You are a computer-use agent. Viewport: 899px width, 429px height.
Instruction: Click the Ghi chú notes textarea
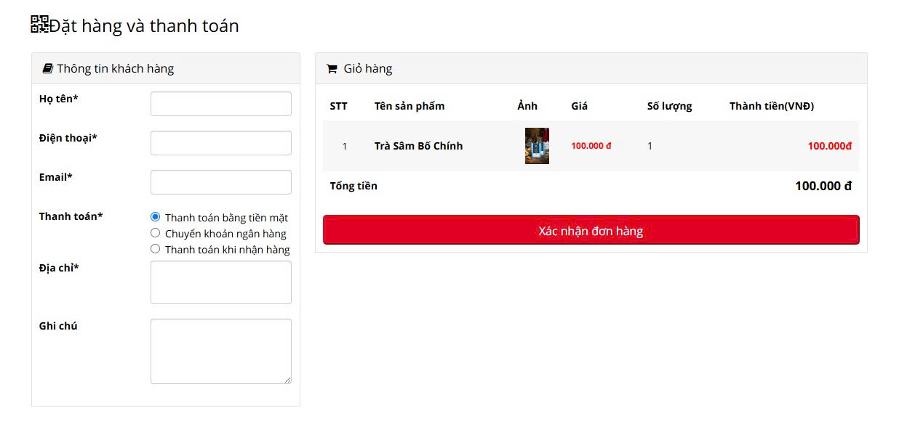221,351
